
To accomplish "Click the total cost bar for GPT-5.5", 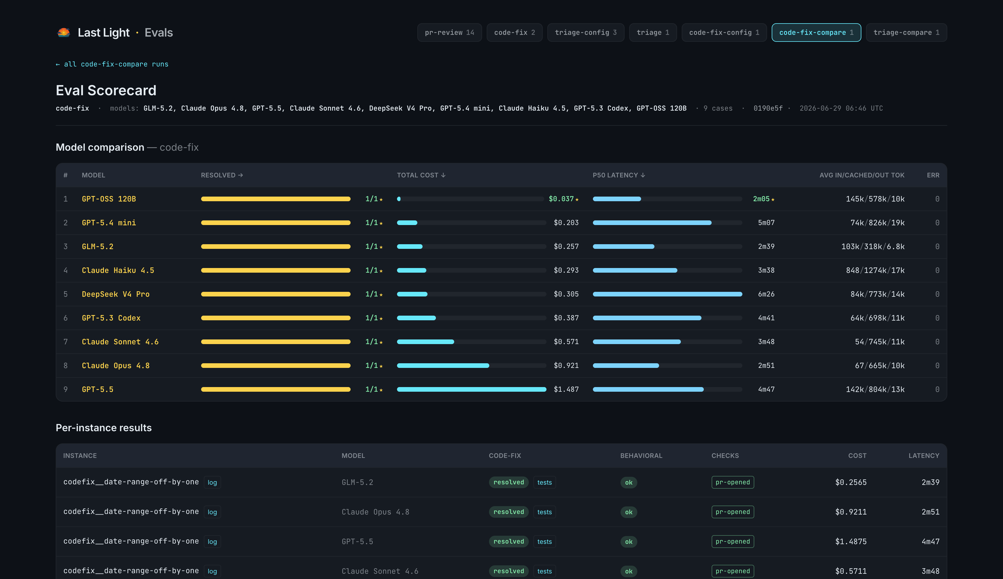I will (x=471, y=390).
